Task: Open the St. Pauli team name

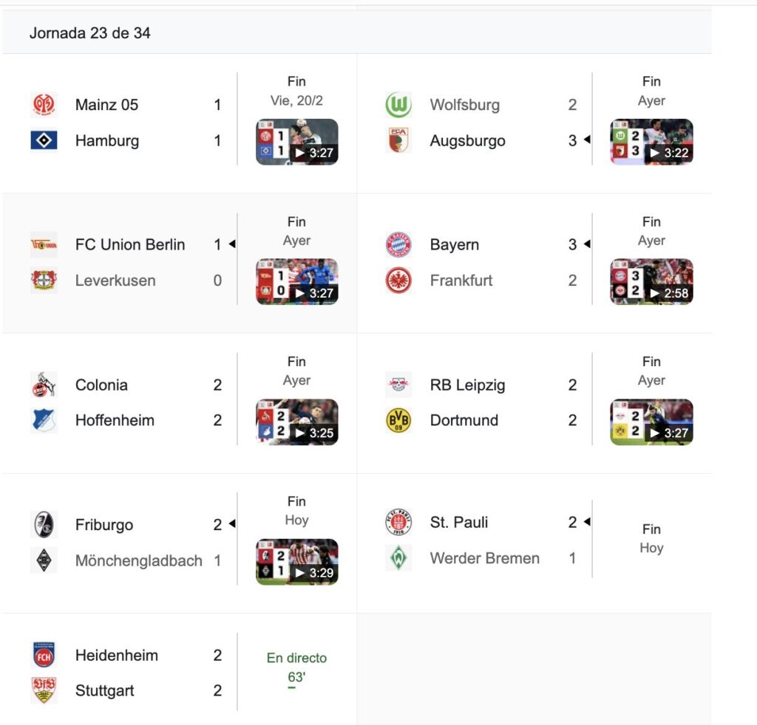Action: click(x=459, y=523)
